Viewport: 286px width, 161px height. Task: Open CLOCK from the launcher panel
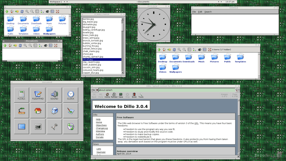[71, 95]
